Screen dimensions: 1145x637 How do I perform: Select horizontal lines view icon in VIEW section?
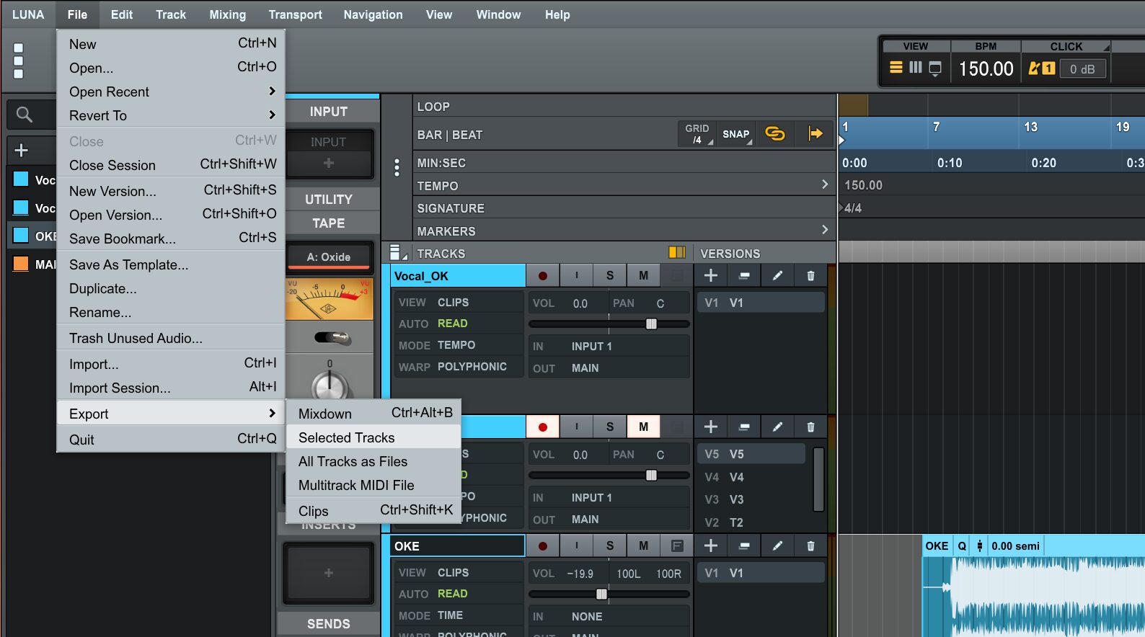896,68
